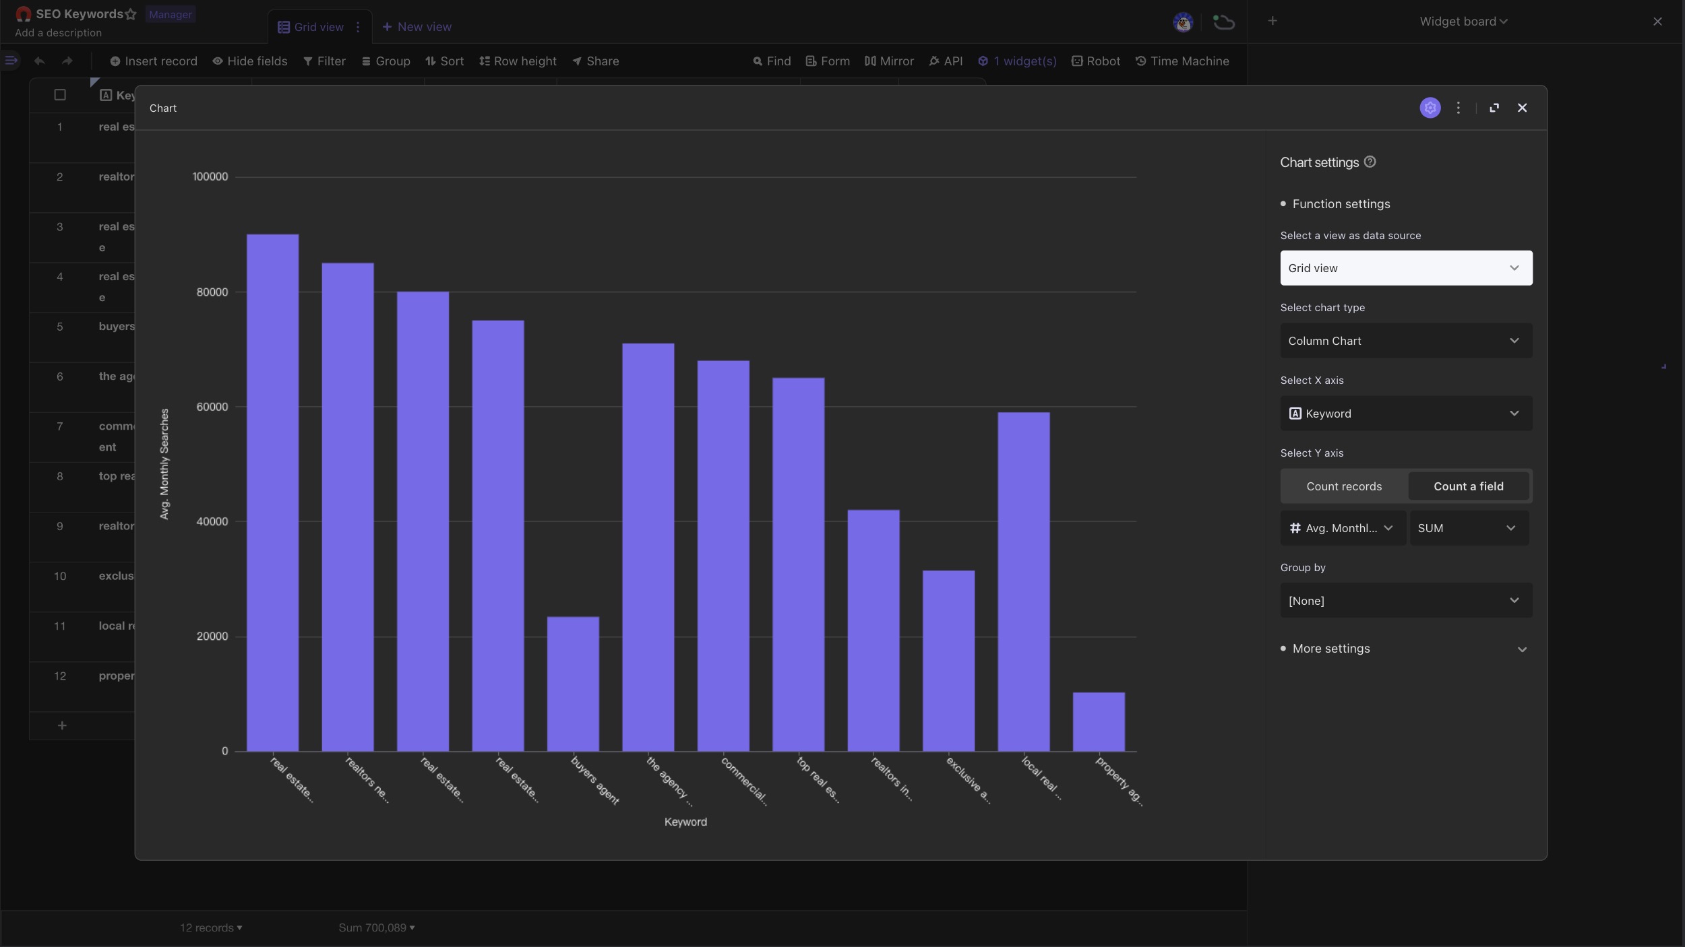The image size is (1685, 947).
Task: Open the Sum 700,089 statistics dropdown
Action: (376, 927)
